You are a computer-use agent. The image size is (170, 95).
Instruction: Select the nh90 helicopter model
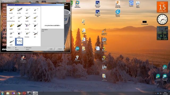coord(19,26)
